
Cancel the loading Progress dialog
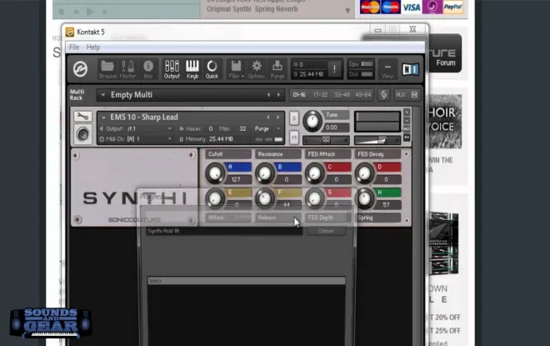(x=326, y=231)
